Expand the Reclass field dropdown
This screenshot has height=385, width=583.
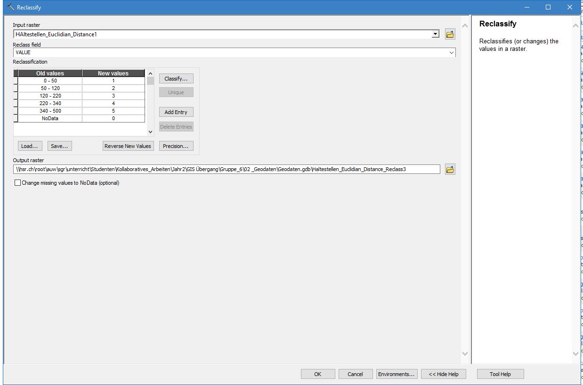[x=452, y=53]
